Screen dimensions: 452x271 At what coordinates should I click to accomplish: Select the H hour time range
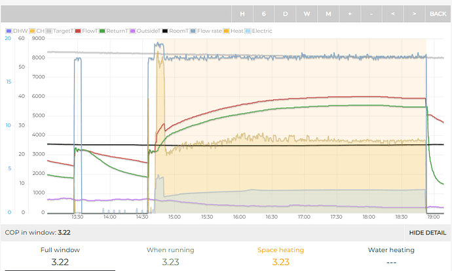(242, 14)
